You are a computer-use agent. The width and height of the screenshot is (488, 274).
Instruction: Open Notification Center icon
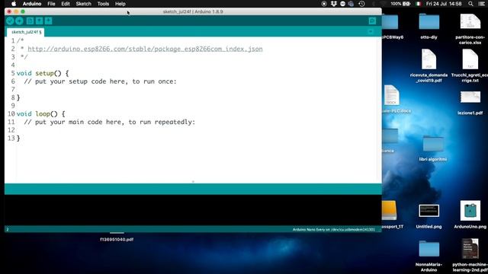(481, 4)
